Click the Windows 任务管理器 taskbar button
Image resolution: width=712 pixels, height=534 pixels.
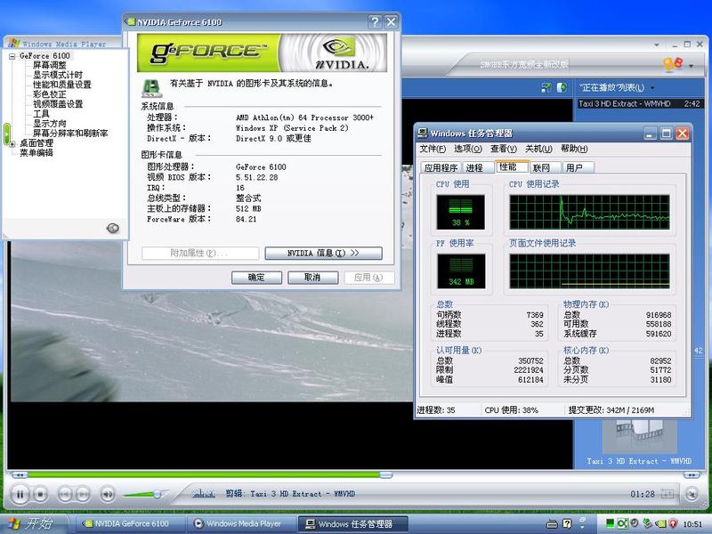(352, 523)
